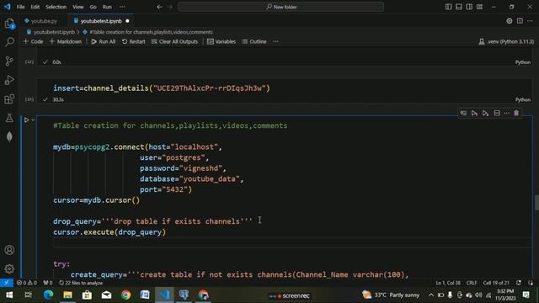The image size is (539, 303).
Task: Click Cell 19 of 21 indicator
Action: pyautogui.click(x=496, y=283)
